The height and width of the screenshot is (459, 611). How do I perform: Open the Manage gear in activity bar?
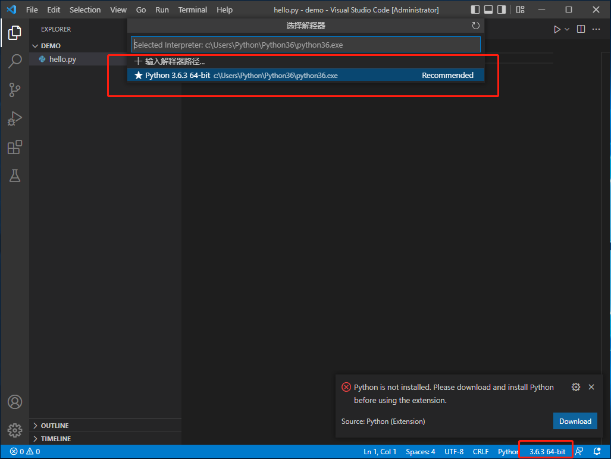[14, 430]
